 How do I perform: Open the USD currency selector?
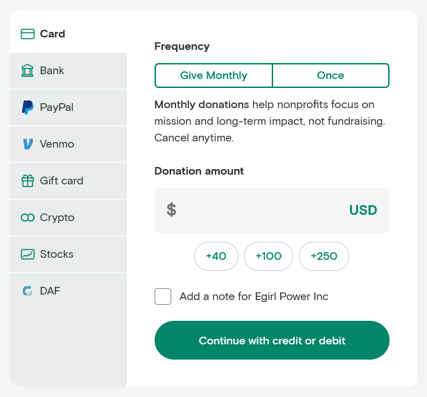[x=363, y=210]
